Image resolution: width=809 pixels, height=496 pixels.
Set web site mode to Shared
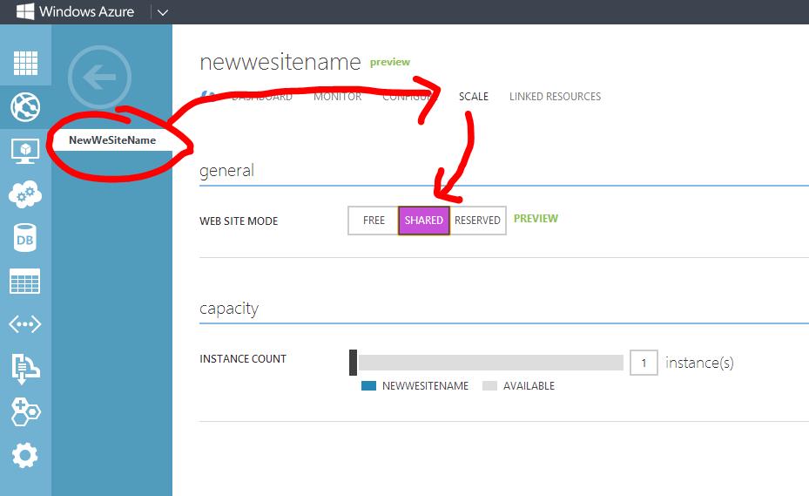423,221
